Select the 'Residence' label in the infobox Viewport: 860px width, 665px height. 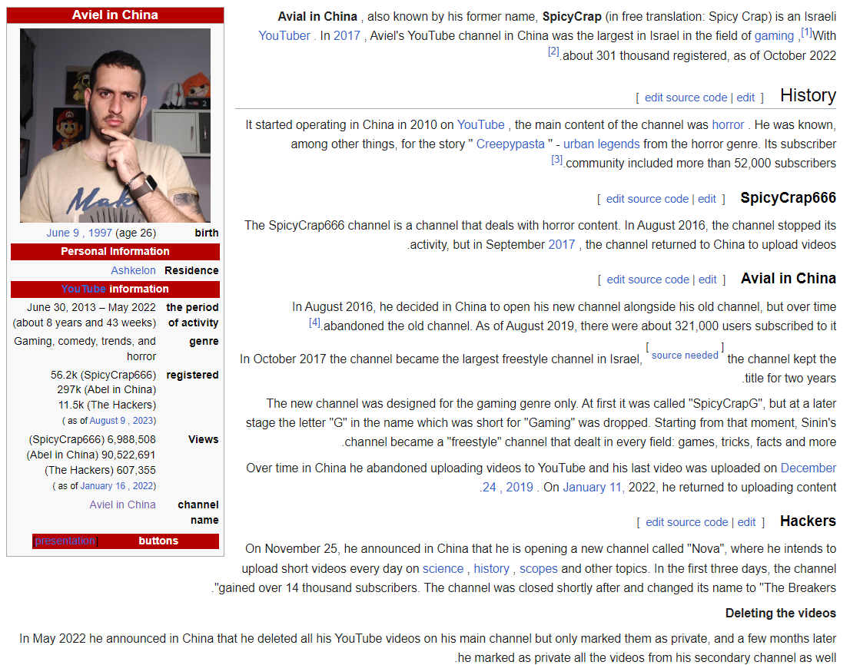point(191,271)
